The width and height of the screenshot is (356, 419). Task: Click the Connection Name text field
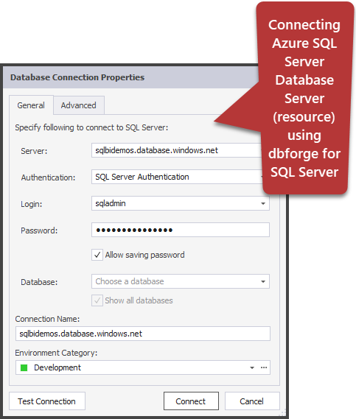pos(143,334)
